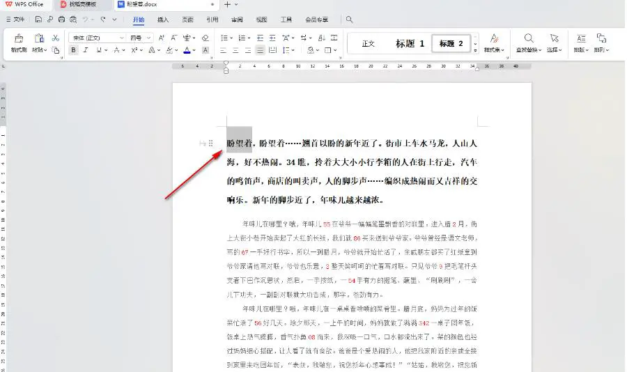Screen dimensions: 627x372
Task: Toggle justify alignment button
Action: pos(261,50)
